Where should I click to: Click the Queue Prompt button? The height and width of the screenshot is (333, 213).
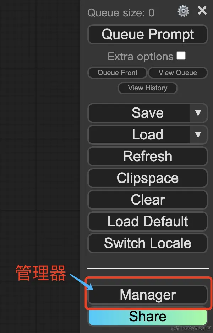coord(148,35)
